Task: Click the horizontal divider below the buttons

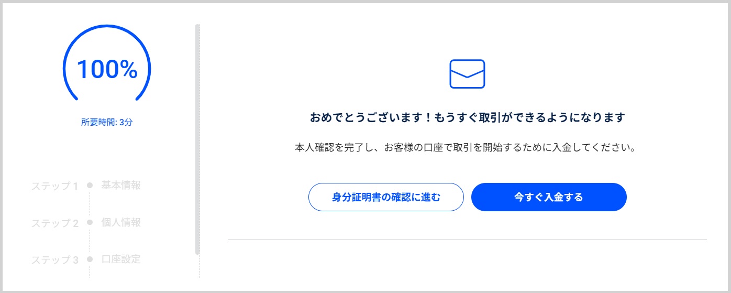Action: click(467, 240)
